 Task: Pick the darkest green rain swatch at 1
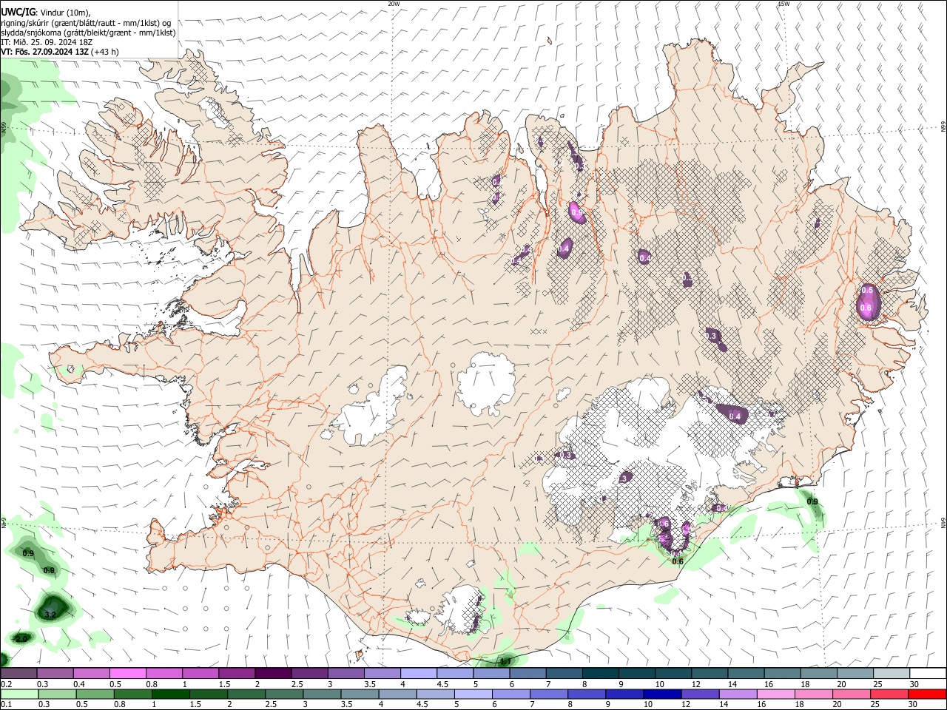(171, 694)
